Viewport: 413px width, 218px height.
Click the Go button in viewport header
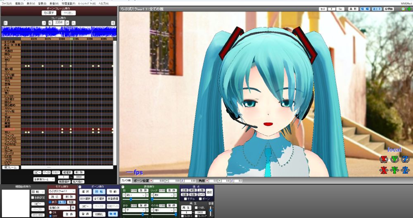[x=340, y=9]
